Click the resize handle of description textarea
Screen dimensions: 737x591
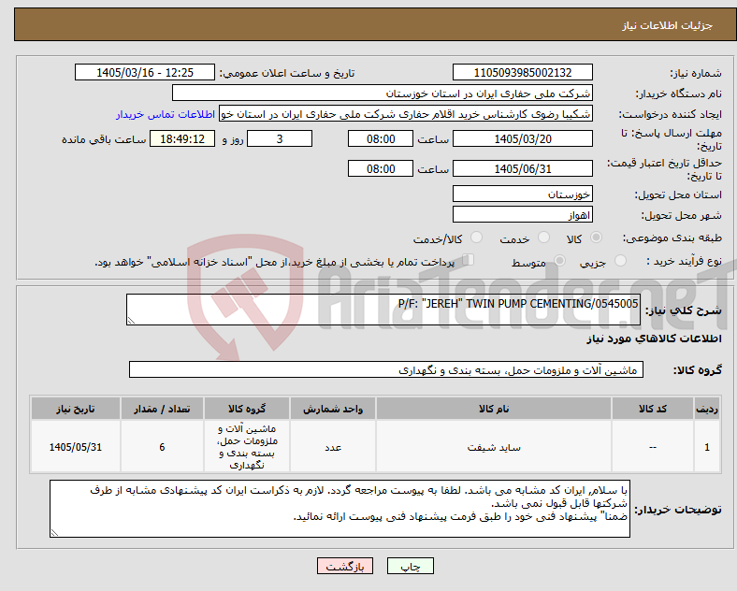(x=131, y=321)
